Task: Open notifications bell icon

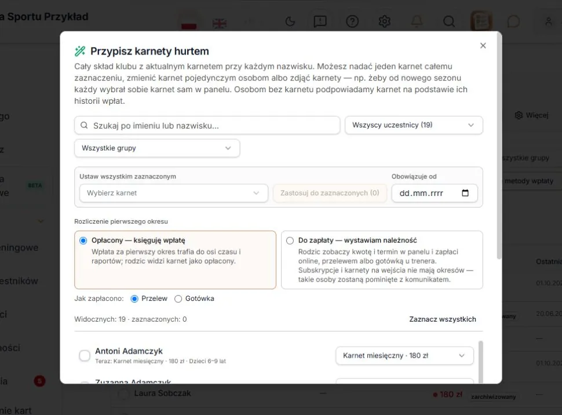Action: (417, 21)
